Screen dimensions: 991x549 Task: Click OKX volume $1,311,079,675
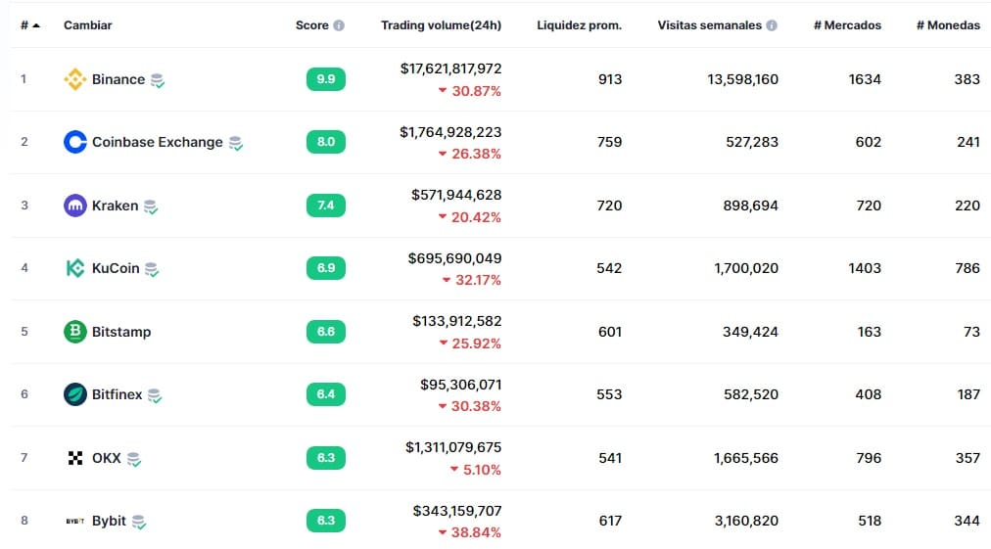point(453,447)
